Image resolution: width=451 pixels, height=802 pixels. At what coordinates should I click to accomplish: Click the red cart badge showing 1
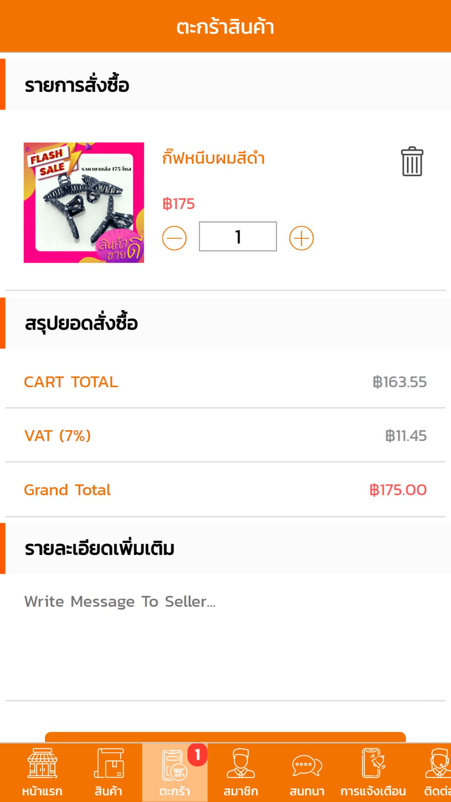pyautogui.click(x=198, y=755)
